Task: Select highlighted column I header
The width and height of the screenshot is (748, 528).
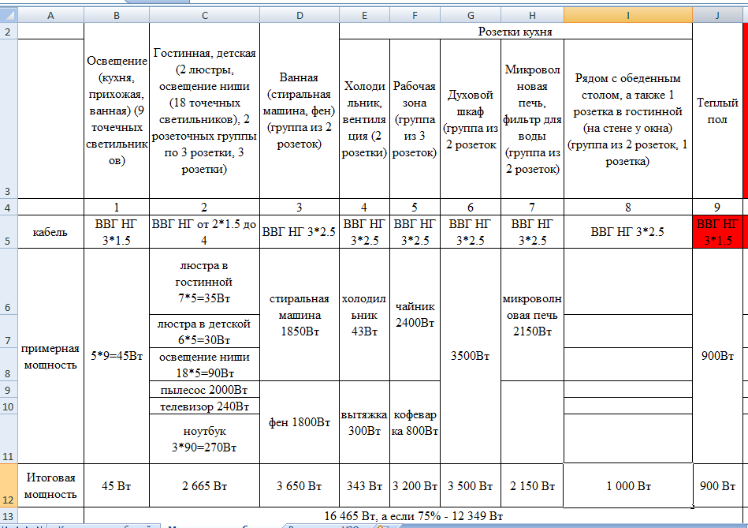Action: tap(628, 15)
